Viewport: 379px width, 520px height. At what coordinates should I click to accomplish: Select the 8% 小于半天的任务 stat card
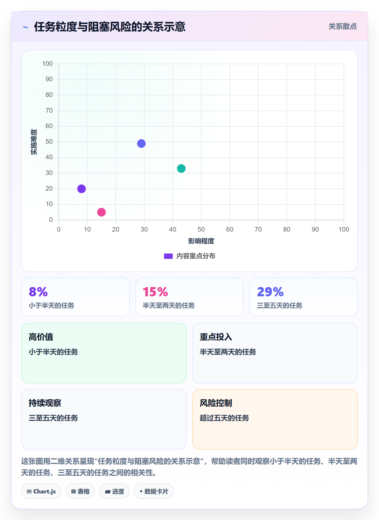76,297
